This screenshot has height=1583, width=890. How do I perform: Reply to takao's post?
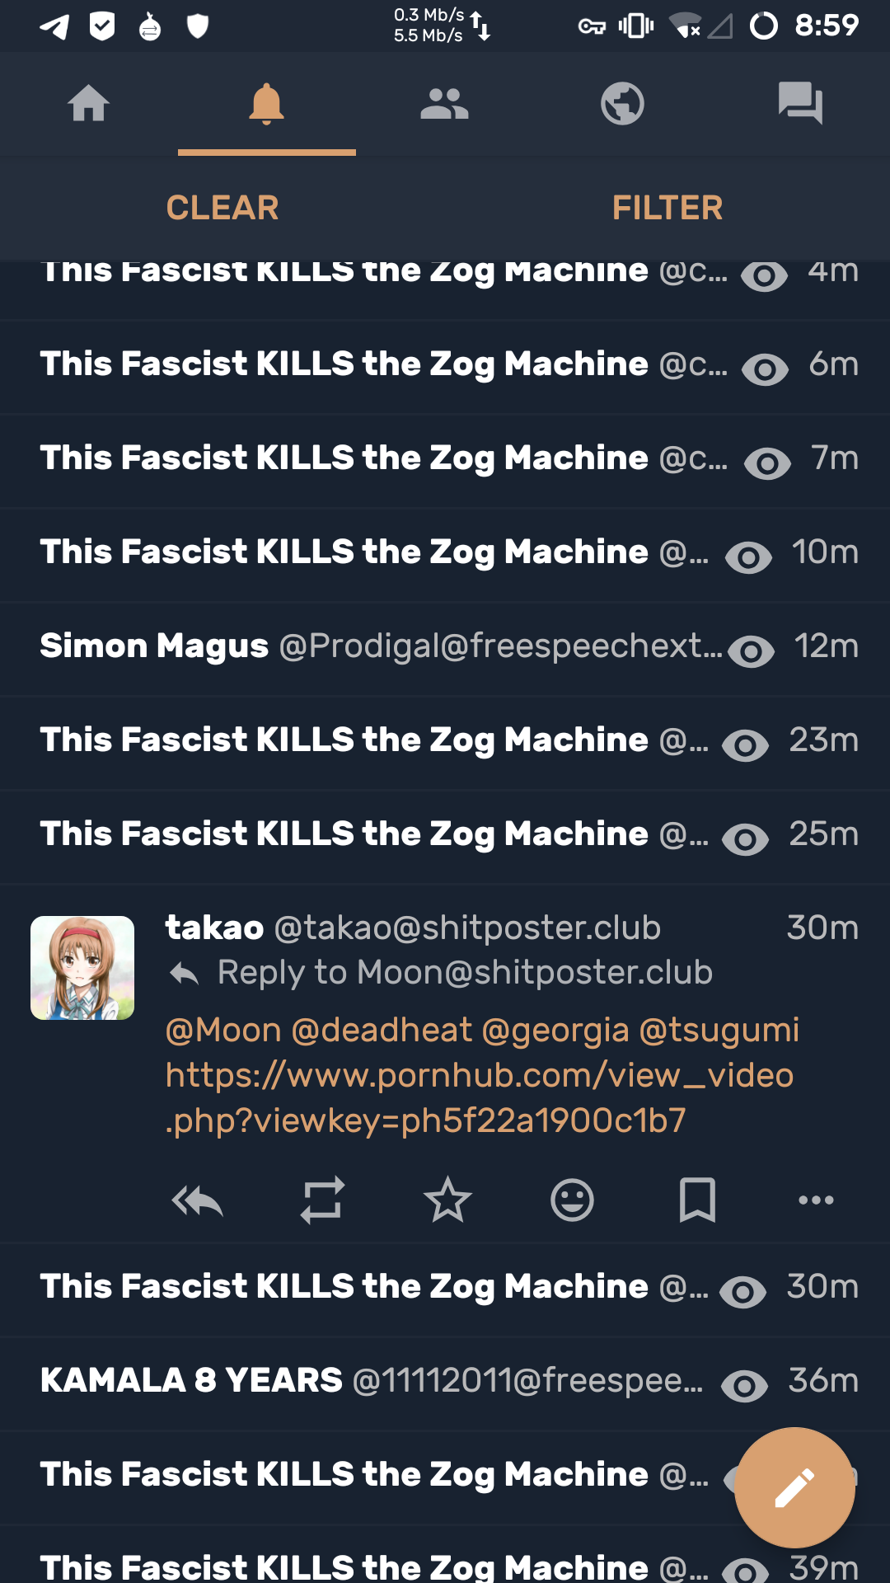(x=197, y=1200)
